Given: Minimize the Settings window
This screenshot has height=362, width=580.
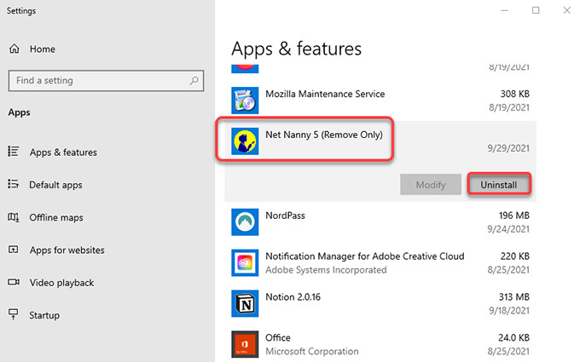Looking at the screenshot, I should [504, 10].
